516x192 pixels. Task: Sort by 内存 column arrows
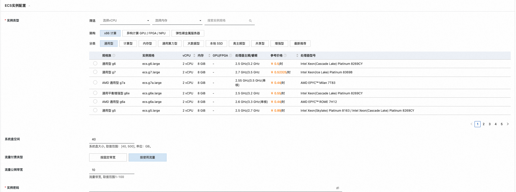point(209,56)
